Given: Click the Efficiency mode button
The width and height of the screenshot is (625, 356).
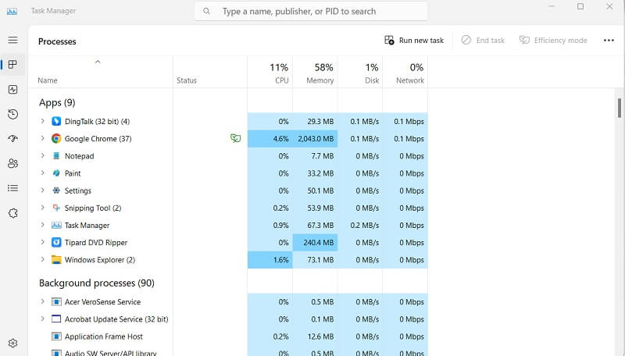Looking at the screenshot, I should coord(553,41).
